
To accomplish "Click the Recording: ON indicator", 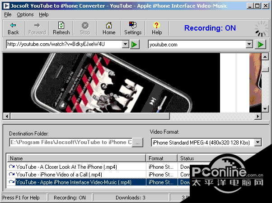I will (210, 28).
